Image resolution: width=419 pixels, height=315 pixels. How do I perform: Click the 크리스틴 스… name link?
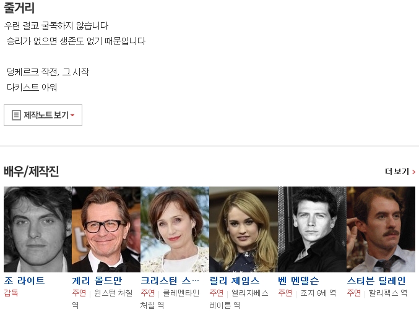point(170,280)
